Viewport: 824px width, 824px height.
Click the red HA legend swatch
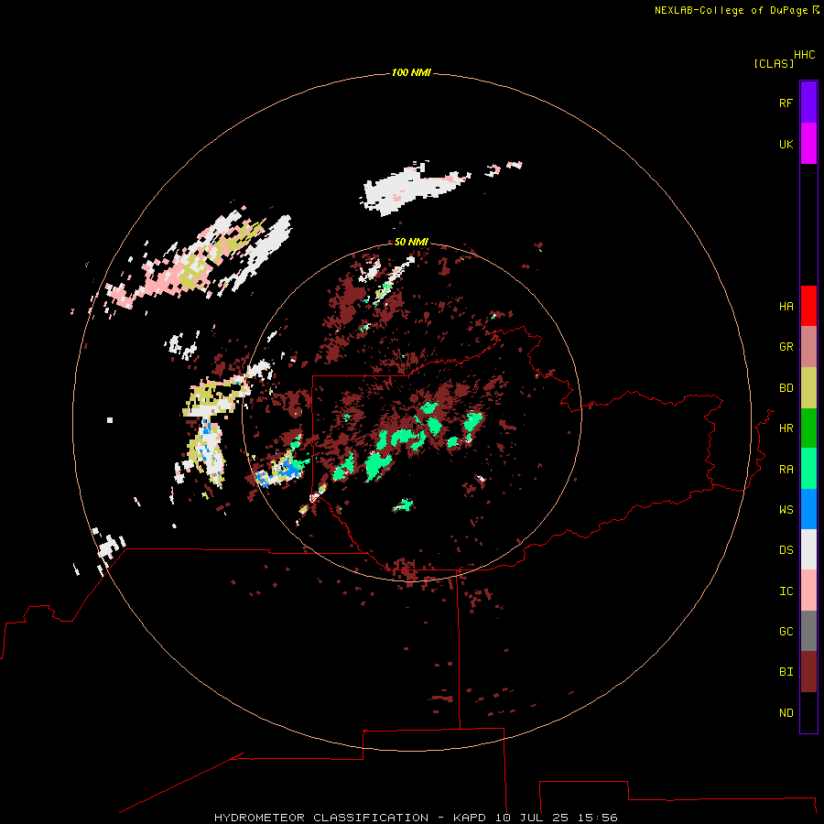coord(808,306)
